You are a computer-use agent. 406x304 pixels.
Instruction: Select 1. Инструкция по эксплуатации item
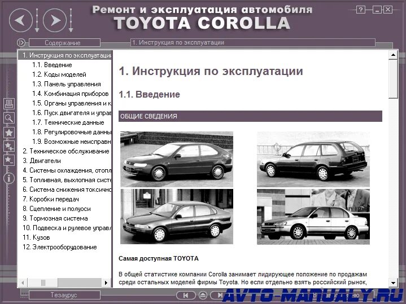[x=66, y=55]
